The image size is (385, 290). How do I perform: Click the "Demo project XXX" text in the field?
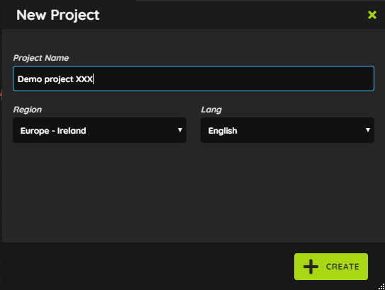tap(55, 79)
